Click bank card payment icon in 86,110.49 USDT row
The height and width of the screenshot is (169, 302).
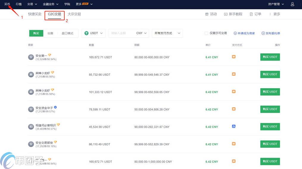point(233,144)
